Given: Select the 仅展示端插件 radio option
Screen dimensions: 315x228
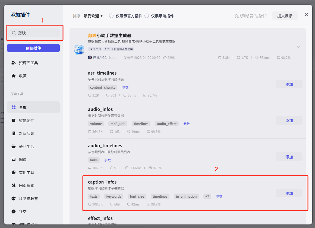Looking at the screenshot, I should [x=147, y=16].
